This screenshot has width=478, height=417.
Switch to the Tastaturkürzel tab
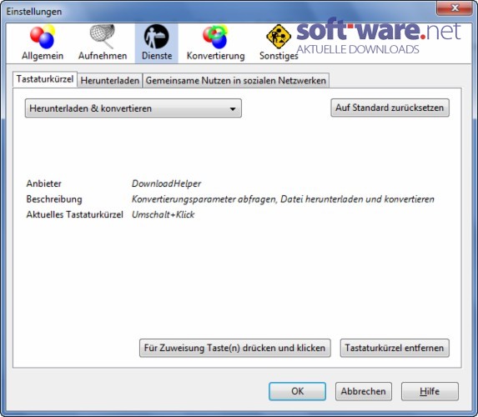(45, 79)
